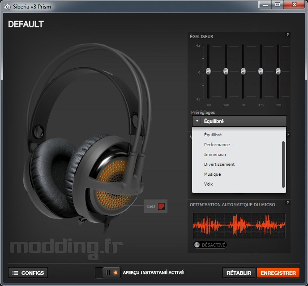Open the CONFIGS list
Screen dimensions: 308x286
click(x=28, y=273)
